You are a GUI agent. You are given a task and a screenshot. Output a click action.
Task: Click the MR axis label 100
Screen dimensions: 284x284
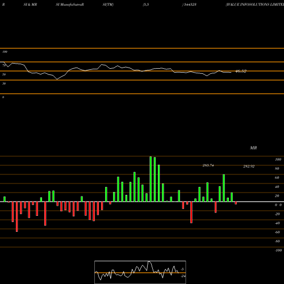tap(278, 160)
